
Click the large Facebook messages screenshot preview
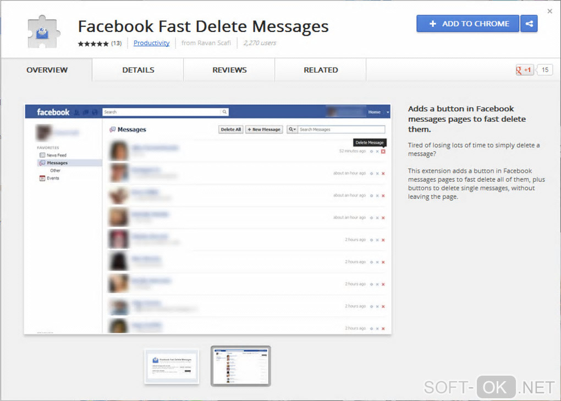click(x=207, y=219)
